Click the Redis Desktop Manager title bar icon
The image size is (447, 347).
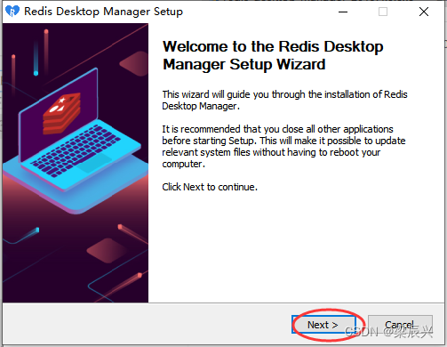12,12
